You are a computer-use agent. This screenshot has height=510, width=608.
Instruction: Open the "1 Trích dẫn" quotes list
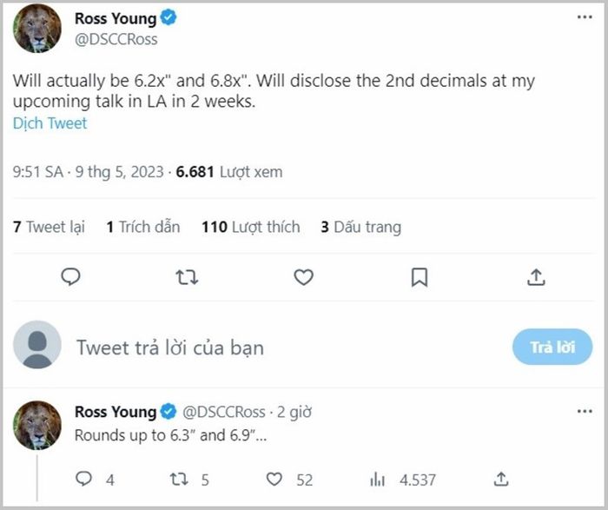(143, 227)
